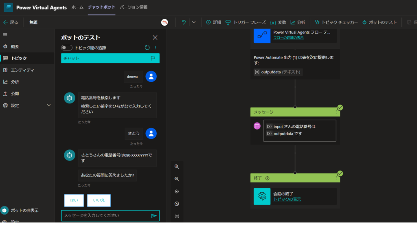Viewport: 417px width, 226px height.
Task: Click the メッセージ node header
Action: 295,112
